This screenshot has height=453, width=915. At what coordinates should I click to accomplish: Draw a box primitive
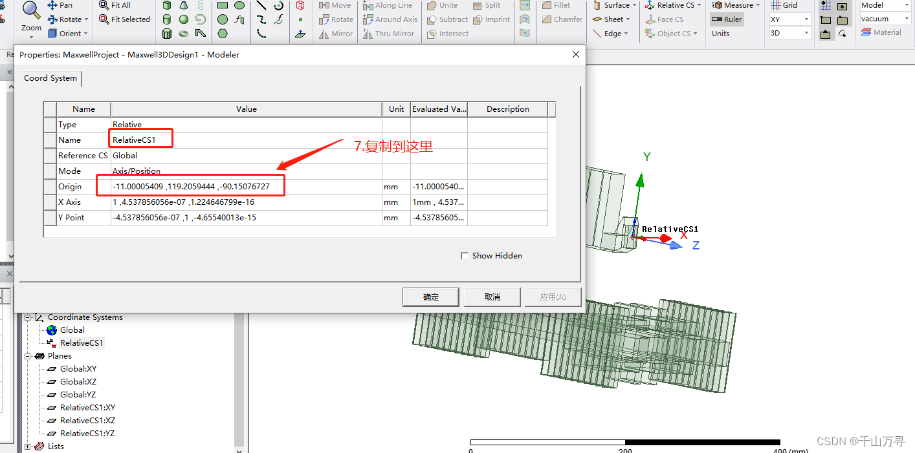[x=167, y=5]
